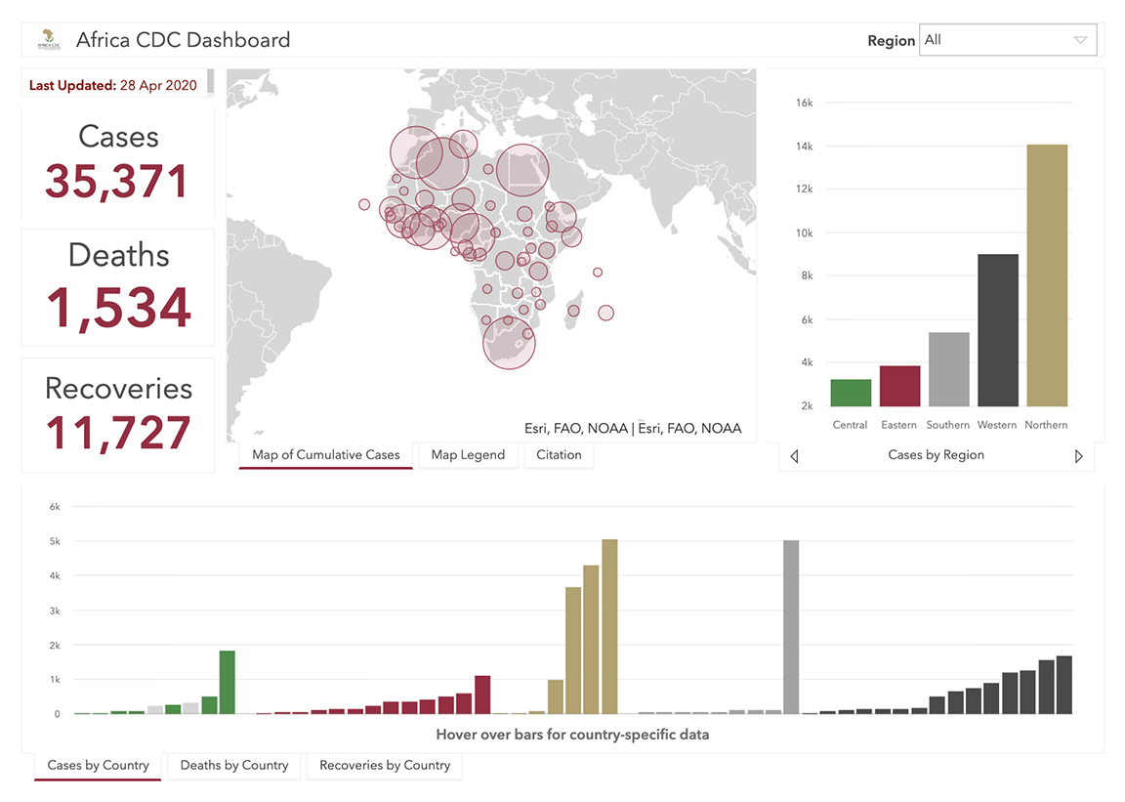Click the large South Africa case bubble

point(510,343)
